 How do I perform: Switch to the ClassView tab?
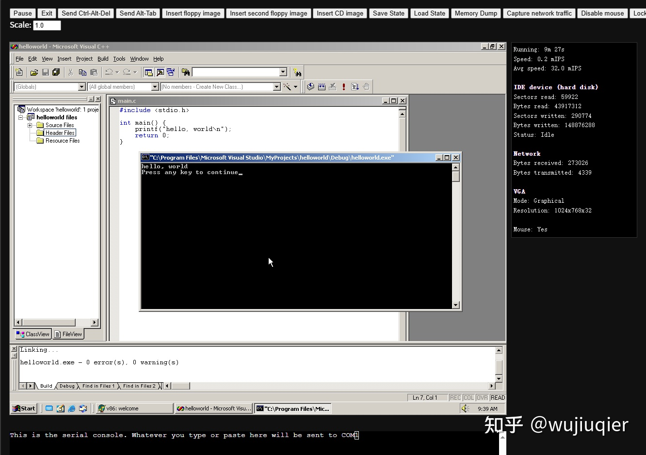[x=33, y=334]
